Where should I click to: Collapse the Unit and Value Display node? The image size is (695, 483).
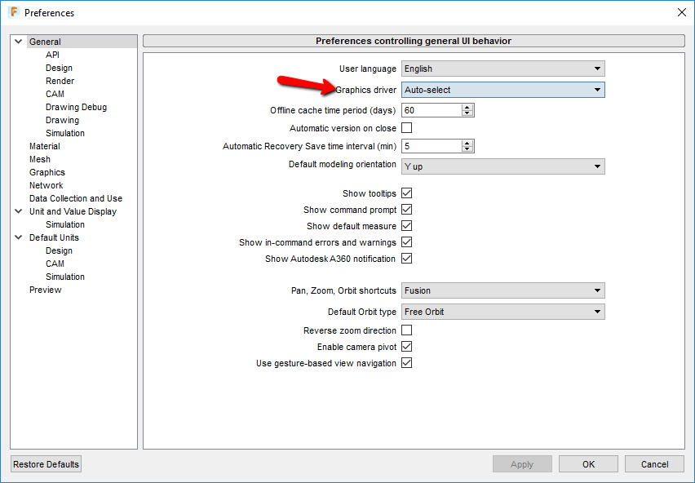(19, 211)
